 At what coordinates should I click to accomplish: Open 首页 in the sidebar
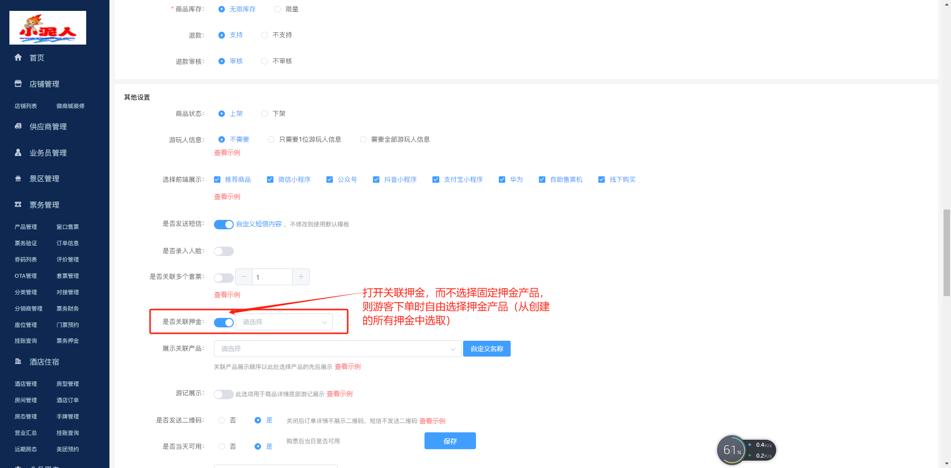click(37, 58)
